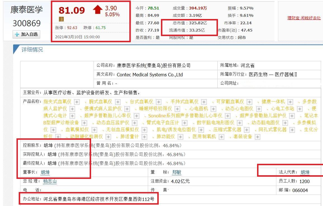The height and width of the screenshot is (206, 323).
Task: Expand plus box after 动态血压监护仪
Action: [x=134, y=123]
